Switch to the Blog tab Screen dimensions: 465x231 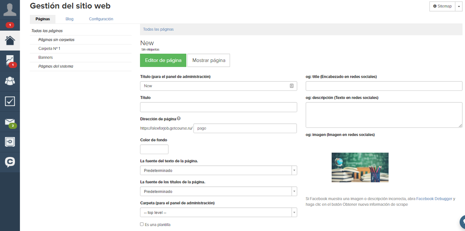[x=69, y=19]
